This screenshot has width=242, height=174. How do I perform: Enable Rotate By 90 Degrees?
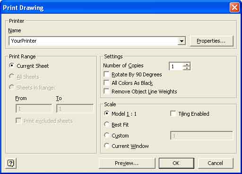pos(106,74)
